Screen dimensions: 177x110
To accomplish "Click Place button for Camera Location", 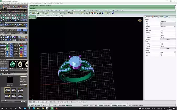I will [x=168, y=39].
